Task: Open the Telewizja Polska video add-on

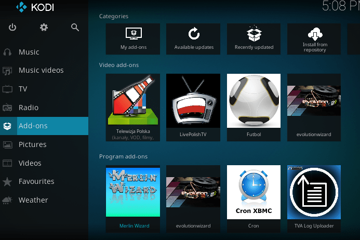Action: (x=133, y=107)
